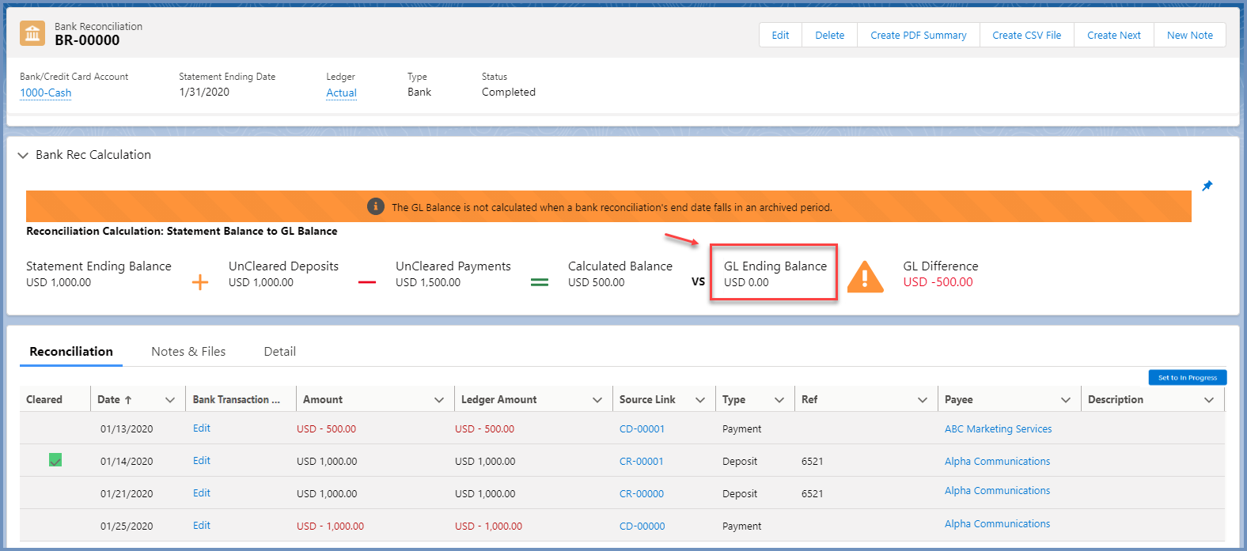Open the Source Link column dropdown
1247x551 pixels.
pos(700,400)
